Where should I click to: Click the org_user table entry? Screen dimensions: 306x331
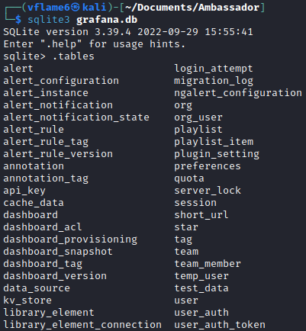(198, 117)
